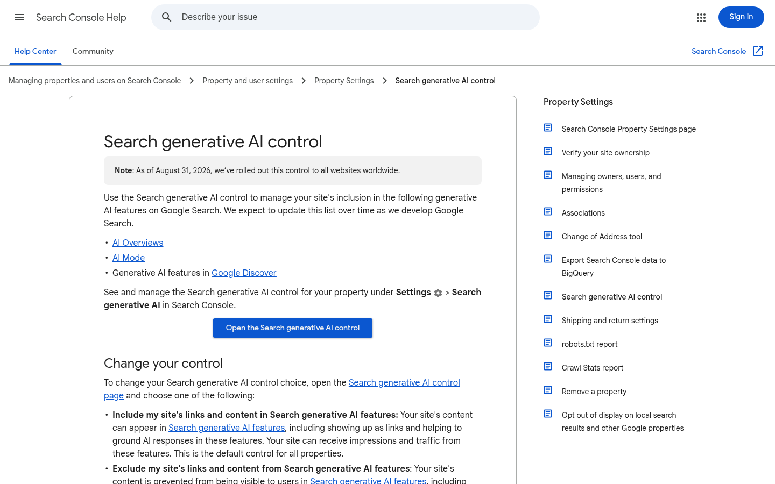The height and width of the screenshot is (484, 775).
Task: Open the Google Discover link
Action: pos(244,273)
